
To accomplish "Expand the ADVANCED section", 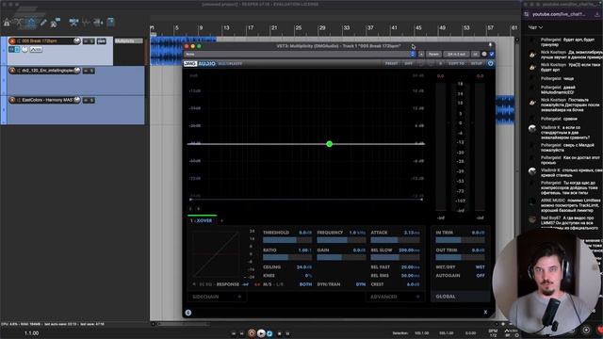I will point(395,297).
